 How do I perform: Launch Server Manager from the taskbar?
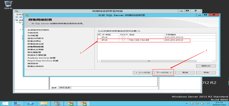(x=17, y=104)
